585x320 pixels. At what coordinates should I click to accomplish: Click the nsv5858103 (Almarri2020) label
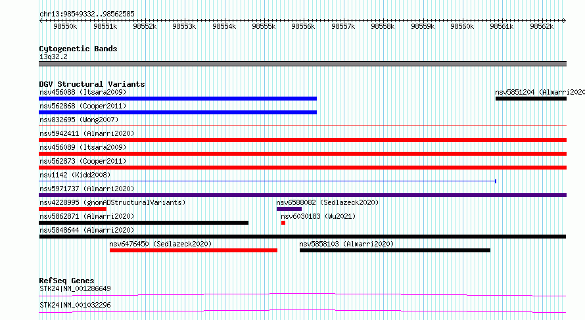346,244
